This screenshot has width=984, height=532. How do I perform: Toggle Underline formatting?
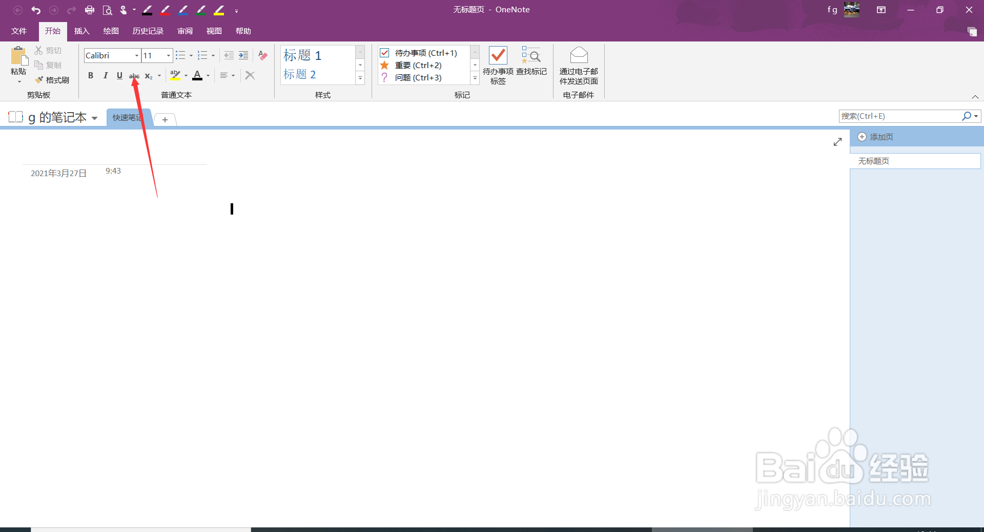(119, 75)
